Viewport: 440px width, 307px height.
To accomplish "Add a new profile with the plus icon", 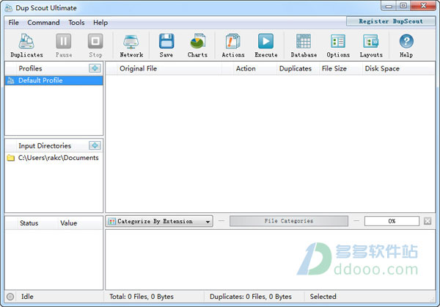I will coord(95,68).
